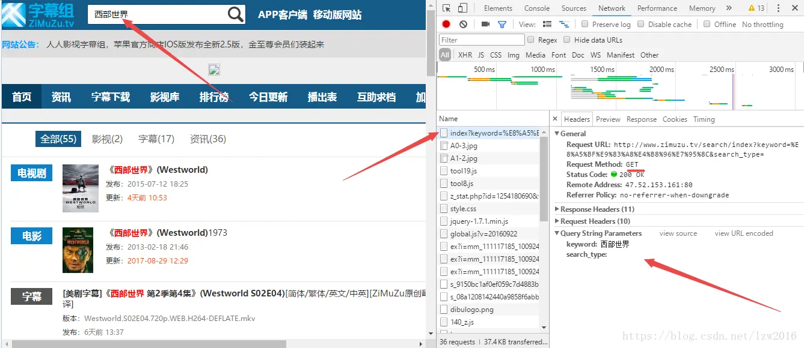Screen dimensions: 804x348
Task: Select the 资讯(36) results tab
Action: coord(208,139)
